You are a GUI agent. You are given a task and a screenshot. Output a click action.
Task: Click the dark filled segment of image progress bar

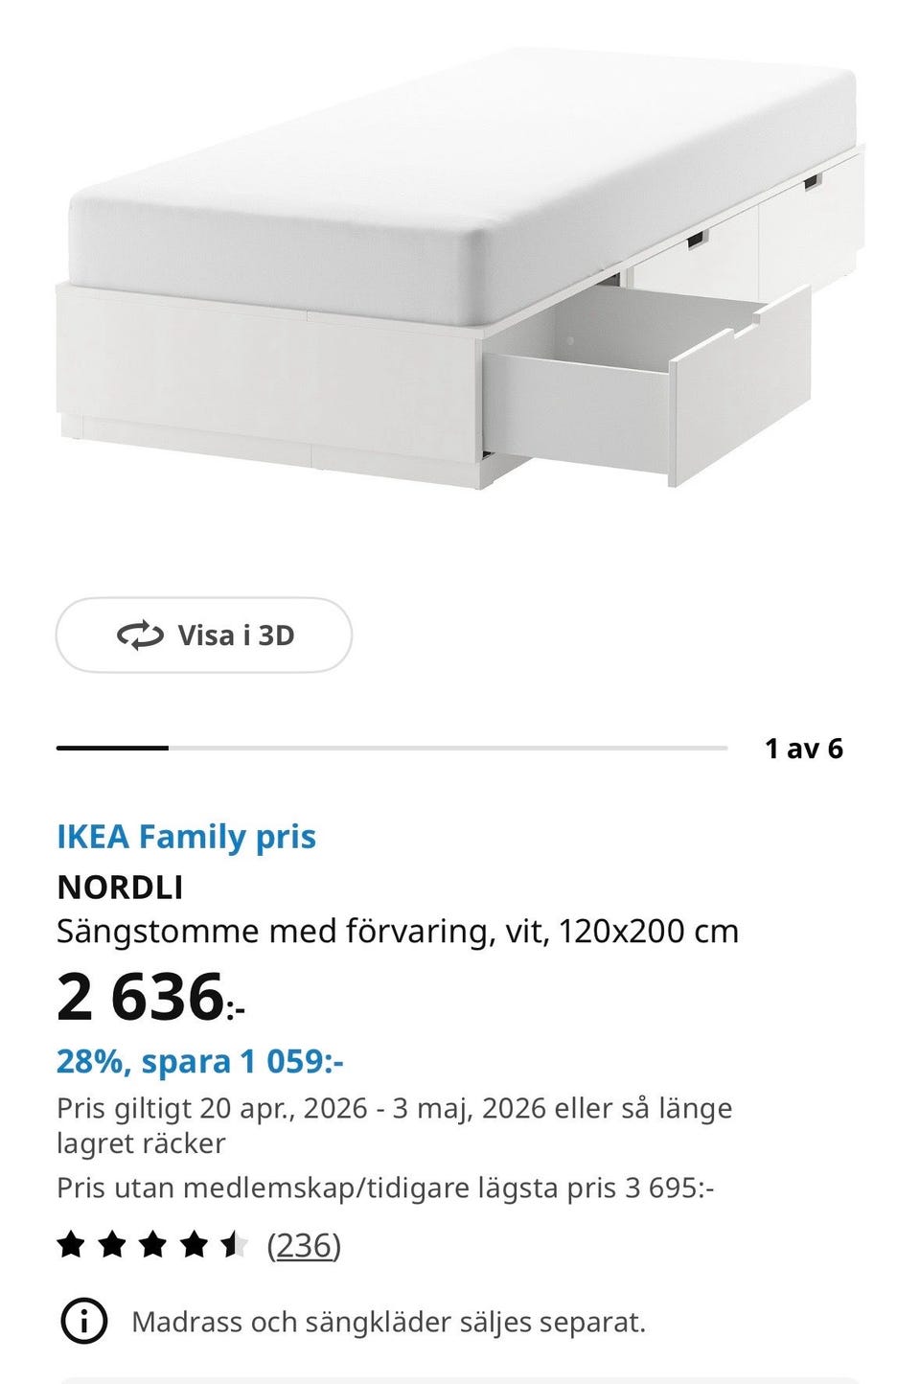pyautogui.click(x=112, y=748)
